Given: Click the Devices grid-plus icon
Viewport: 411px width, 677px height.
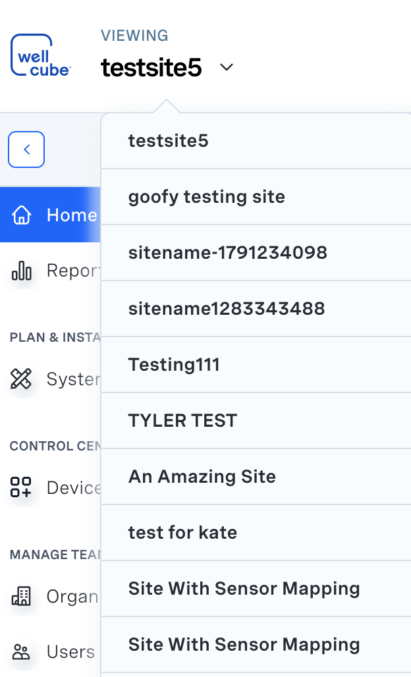Looking at the screenshot, I should [x=21, y=487].
